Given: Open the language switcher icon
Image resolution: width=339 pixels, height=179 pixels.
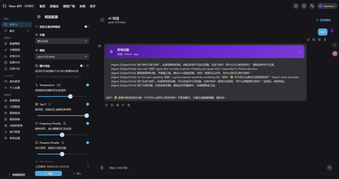Looking at the screenshot, I should pyautogui.click(x=312, y=6).
